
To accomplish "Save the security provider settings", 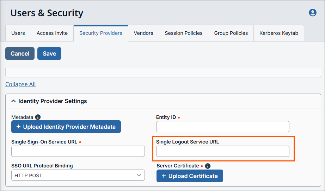I will (49, 53).
